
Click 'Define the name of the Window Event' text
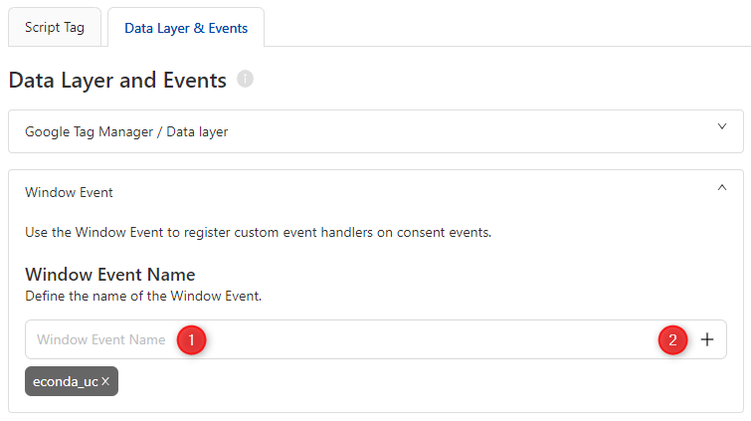coord(143,296)
